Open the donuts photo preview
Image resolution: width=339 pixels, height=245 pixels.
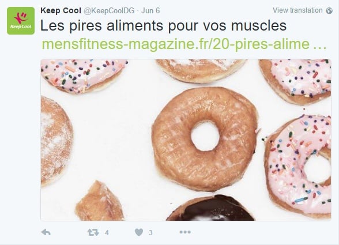tap(186, 140)
